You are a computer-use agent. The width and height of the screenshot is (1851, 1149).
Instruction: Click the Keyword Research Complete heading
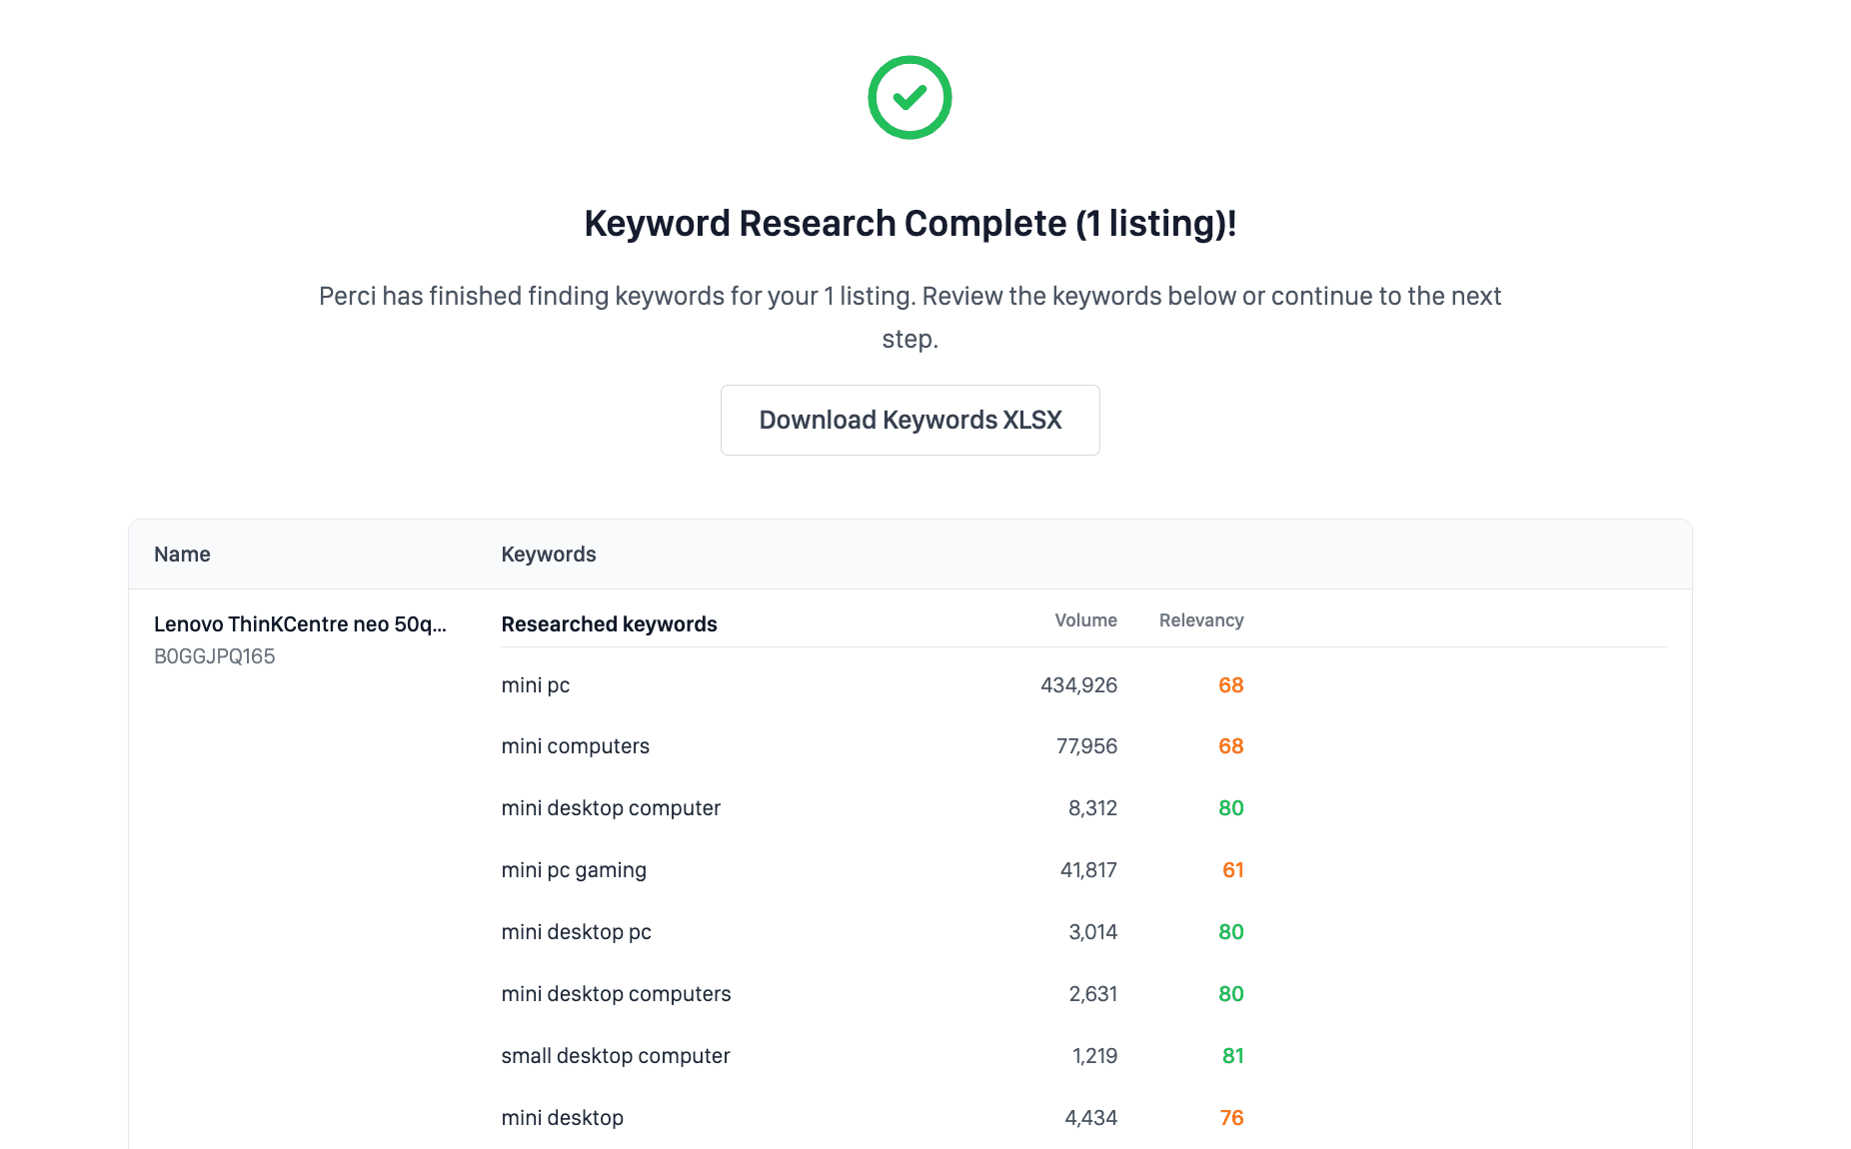(x=910, y=224)
